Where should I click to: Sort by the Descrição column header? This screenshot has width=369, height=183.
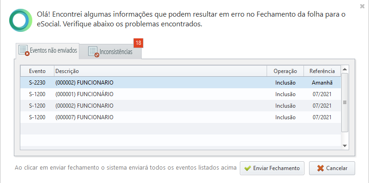coord(161,71)
